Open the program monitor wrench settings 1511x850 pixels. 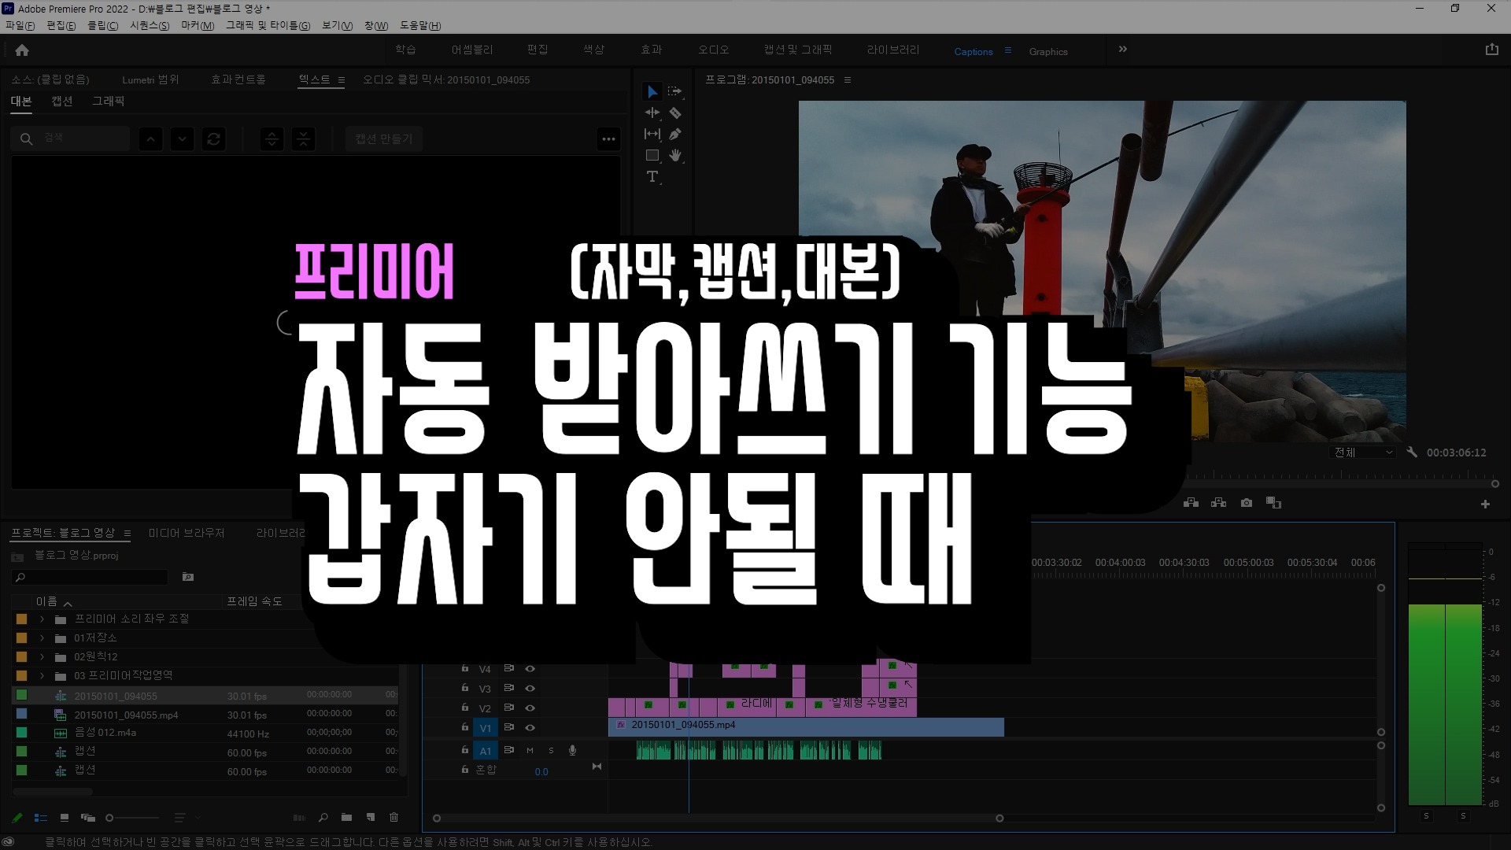tap(1412, 453)
